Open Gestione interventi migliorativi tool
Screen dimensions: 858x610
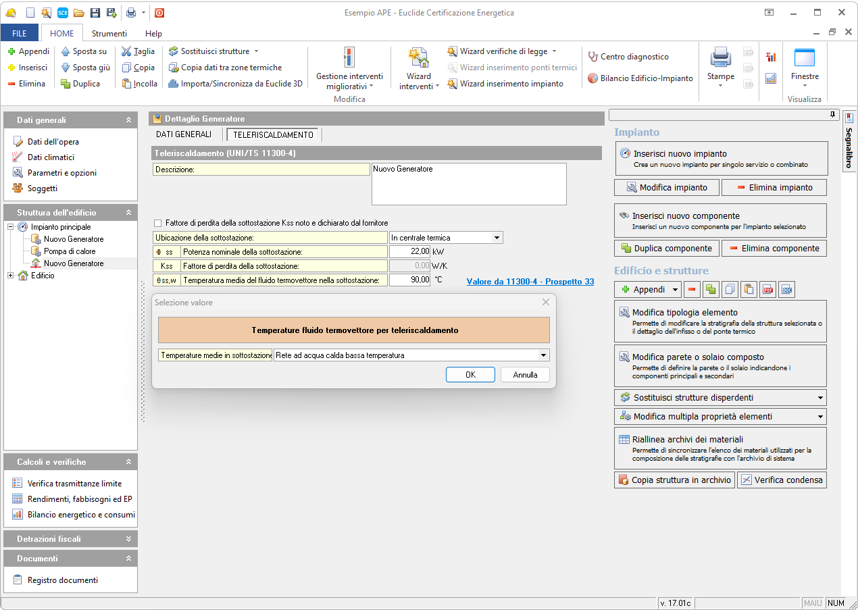(349, 70)
